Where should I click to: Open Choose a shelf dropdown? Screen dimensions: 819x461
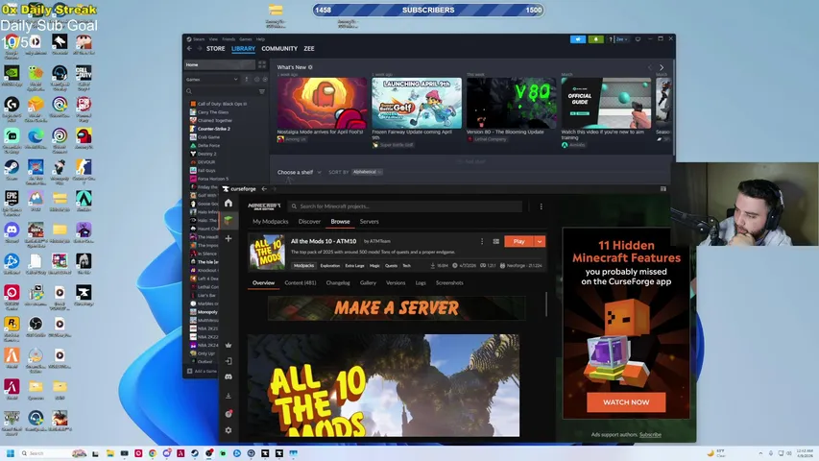point(300,172)
